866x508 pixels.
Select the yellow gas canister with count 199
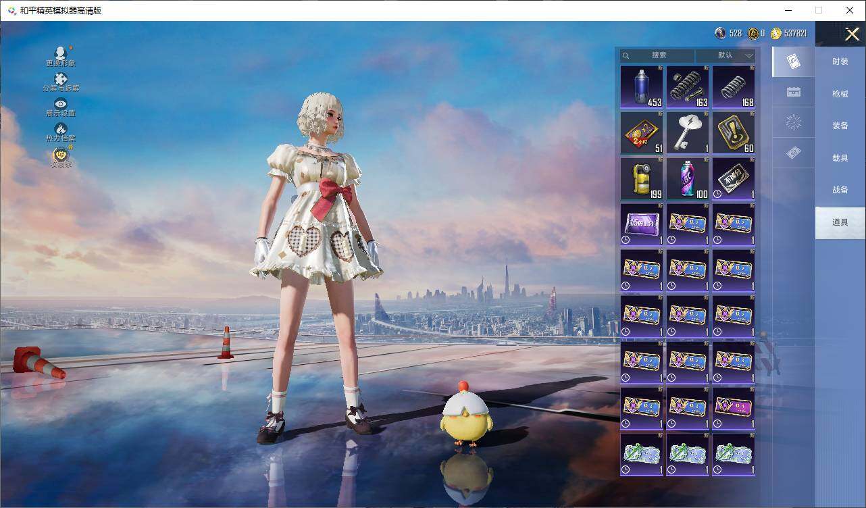tap(642, 179)
